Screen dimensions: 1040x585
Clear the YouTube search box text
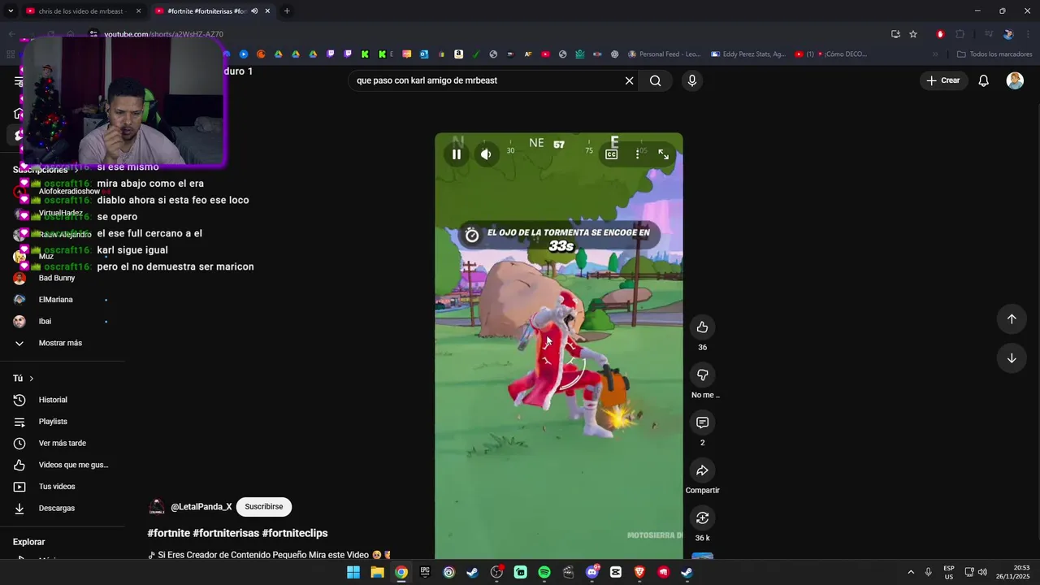click(629, 80)
